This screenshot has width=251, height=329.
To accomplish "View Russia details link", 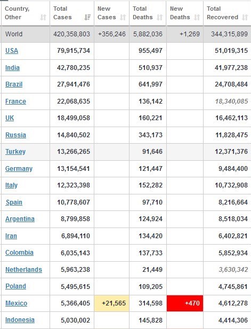I will tap(15, 135).
